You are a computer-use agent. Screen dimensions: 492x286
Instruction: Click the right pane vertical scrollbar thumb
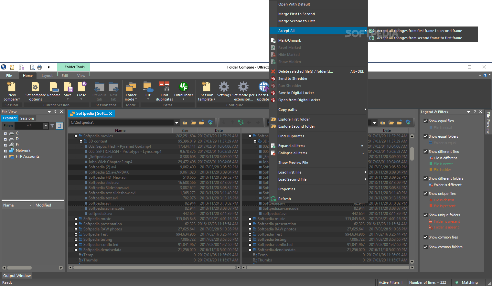pos(412,154)
